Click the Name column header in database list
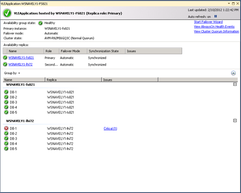This screenshot has width=241, height=193. [24, 80]
